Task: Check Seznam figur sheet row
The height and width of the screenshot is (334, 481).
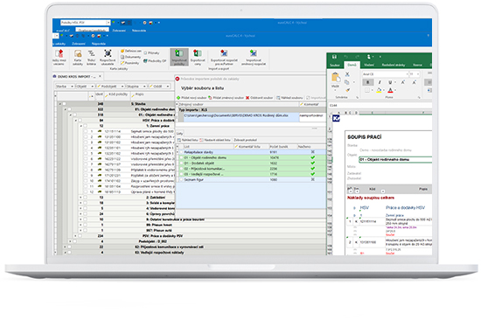Action: tap(181, 180)
